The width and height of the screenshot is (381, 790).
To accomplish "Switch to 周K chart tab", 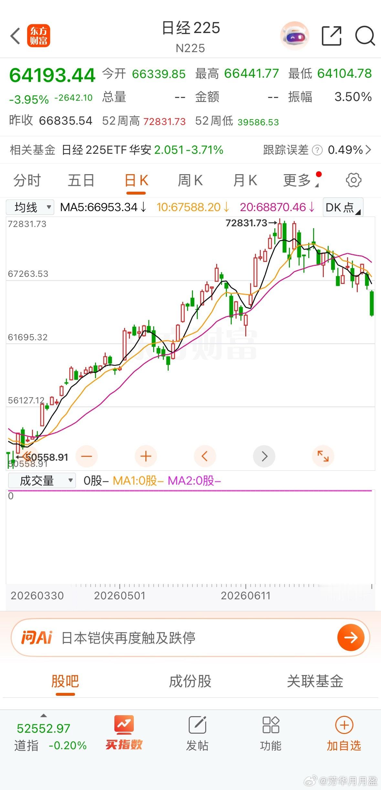I will pos(190,180).
